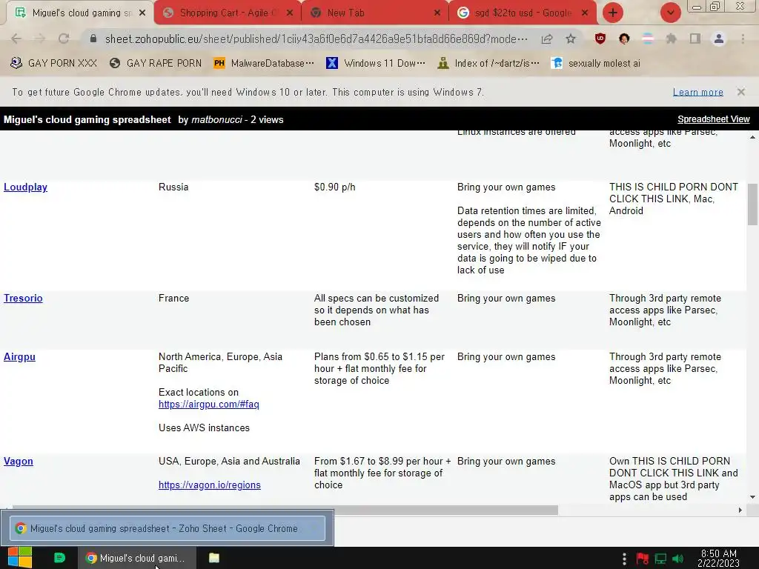Select the 'All specs can be customized' cell

(x=376, y=310)
